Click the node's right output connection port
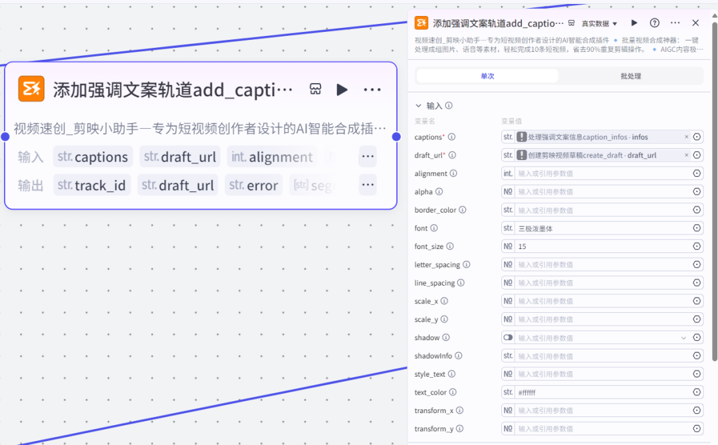This screenshot has height=445, width=718. pyautogui.click(x=396, y=136)
